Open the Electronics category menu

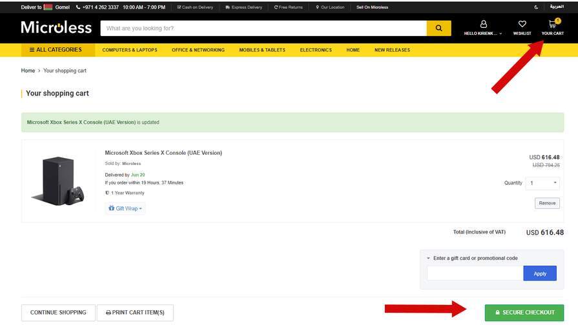316,50
